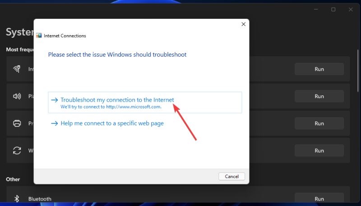Click the printer icon in Settings

point(17,123)
